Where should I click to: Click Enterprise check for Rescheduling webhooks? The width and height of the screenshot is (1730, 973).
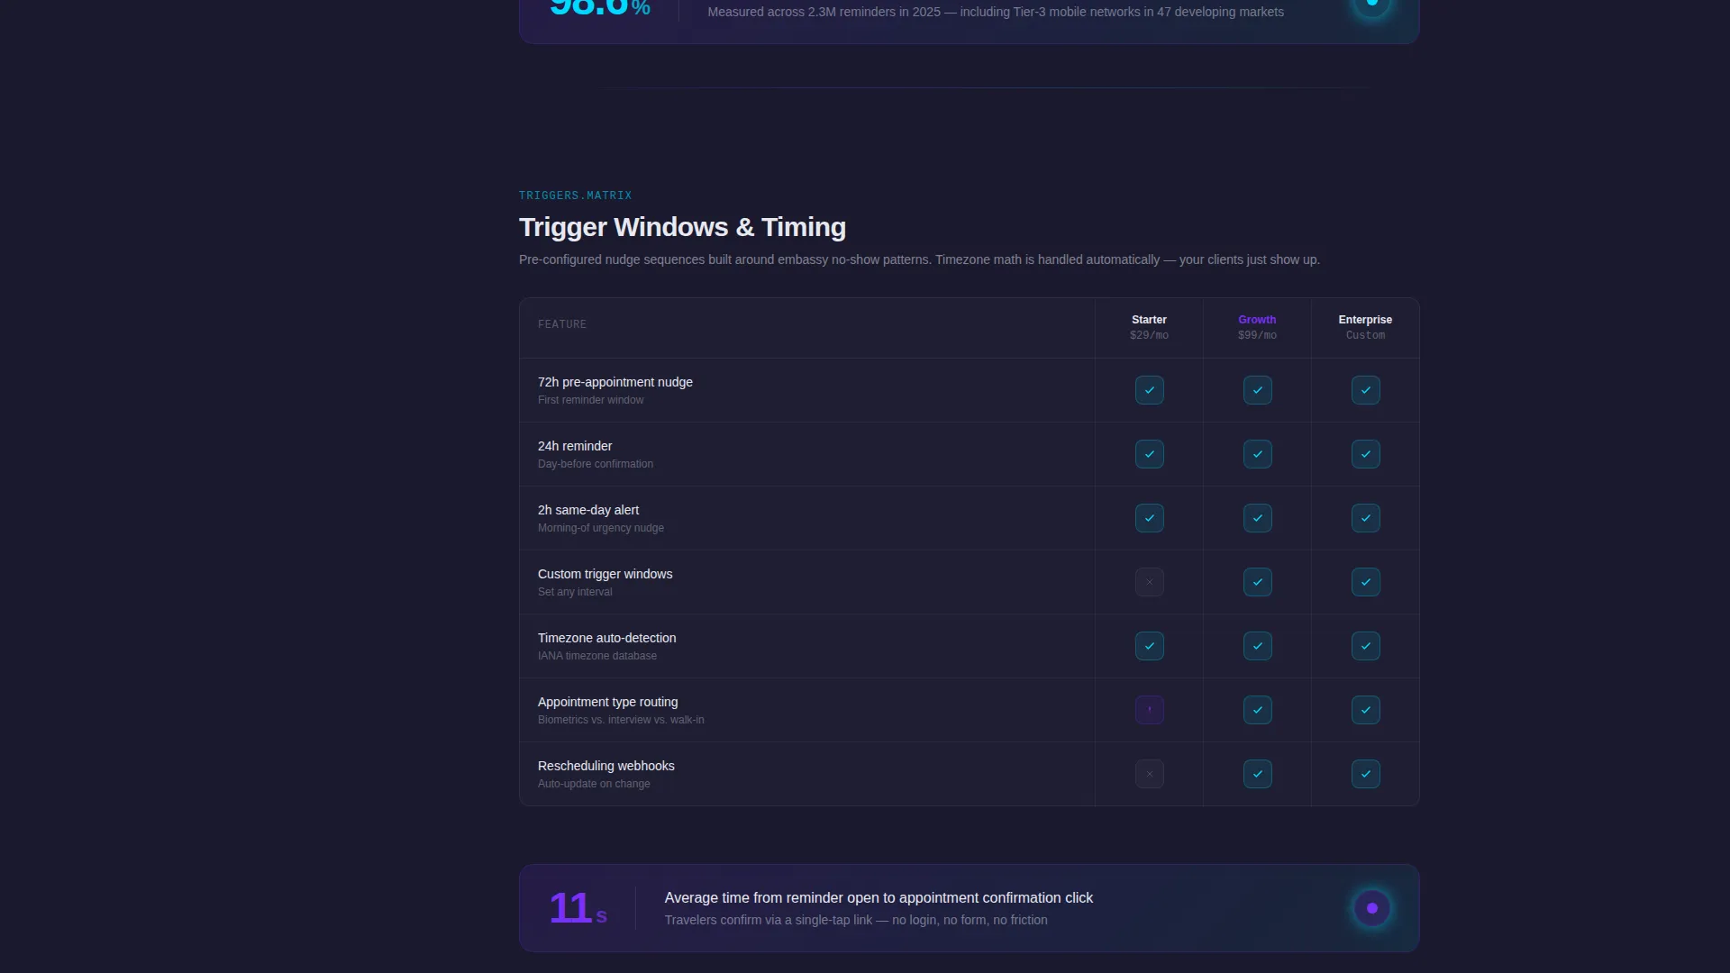click(1365, 774)
